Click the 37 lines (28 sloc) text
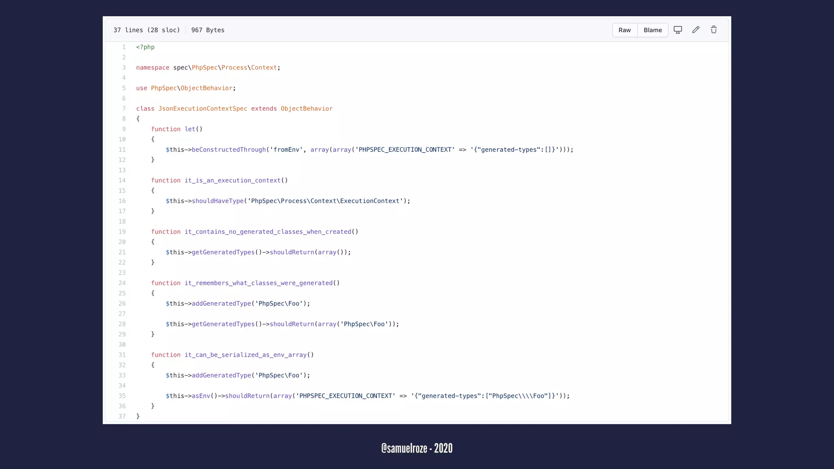This screenshot has width=834, height=469. (x=147, y=30)
